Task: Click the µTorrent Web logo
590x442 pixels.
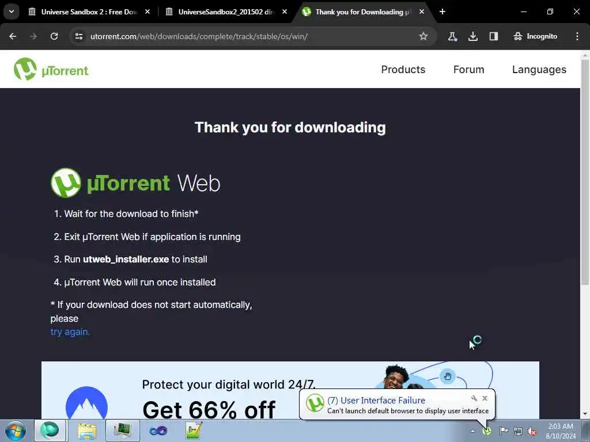Action: pos(135,183)
